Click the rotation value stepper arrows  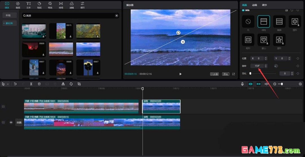(x=266, y=66)
